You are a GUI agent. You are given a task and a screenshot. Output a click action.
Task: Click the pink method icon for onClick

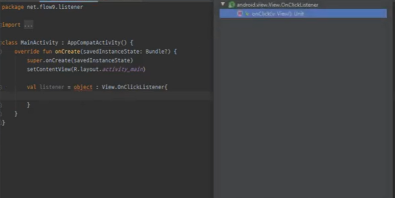point(240,14)
